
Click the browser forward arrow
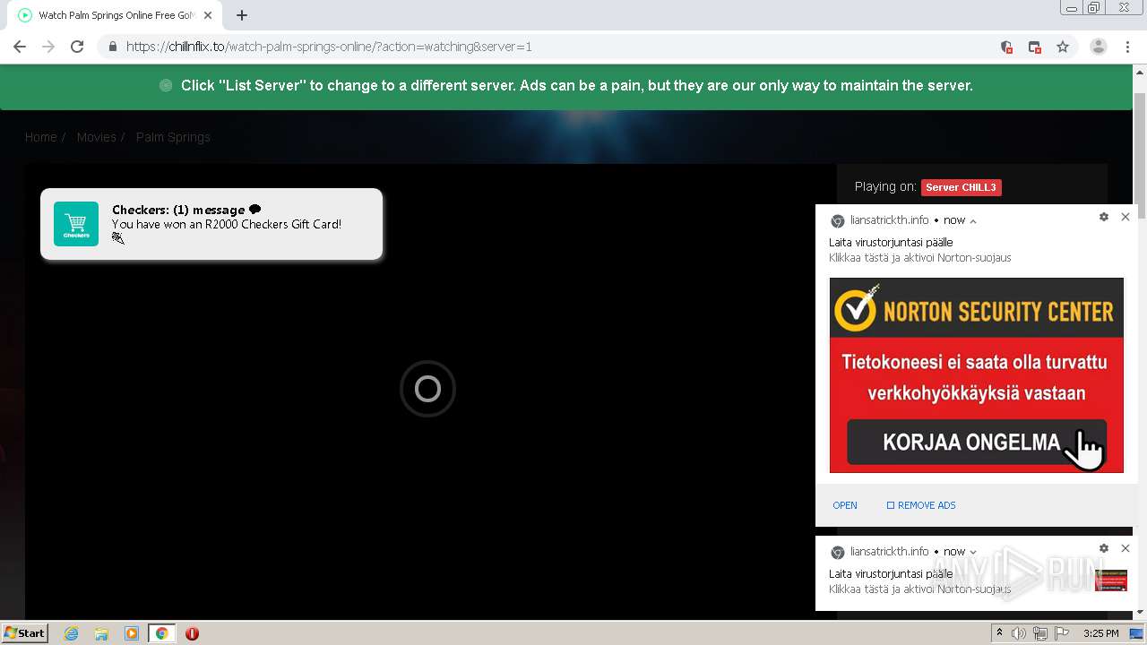48,47
